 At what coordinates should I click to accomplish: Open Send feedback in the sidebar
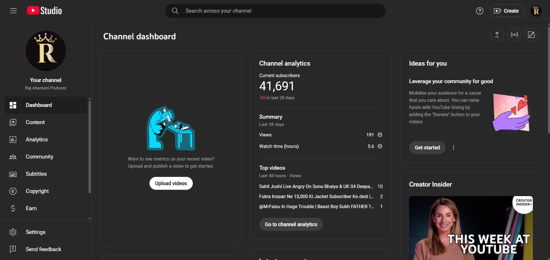pos(46,249)
